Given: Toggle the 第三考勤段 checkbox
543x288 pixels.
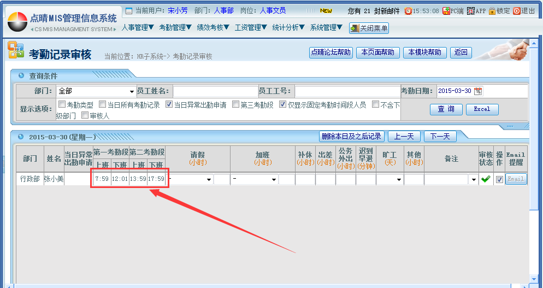Looking at the screenshot, I should [x=235, y=104].
